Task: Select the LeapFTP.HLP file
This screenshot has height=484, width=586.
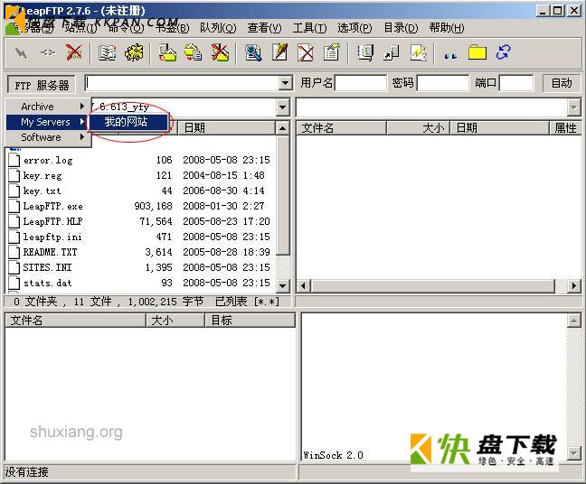Action: 52,221
